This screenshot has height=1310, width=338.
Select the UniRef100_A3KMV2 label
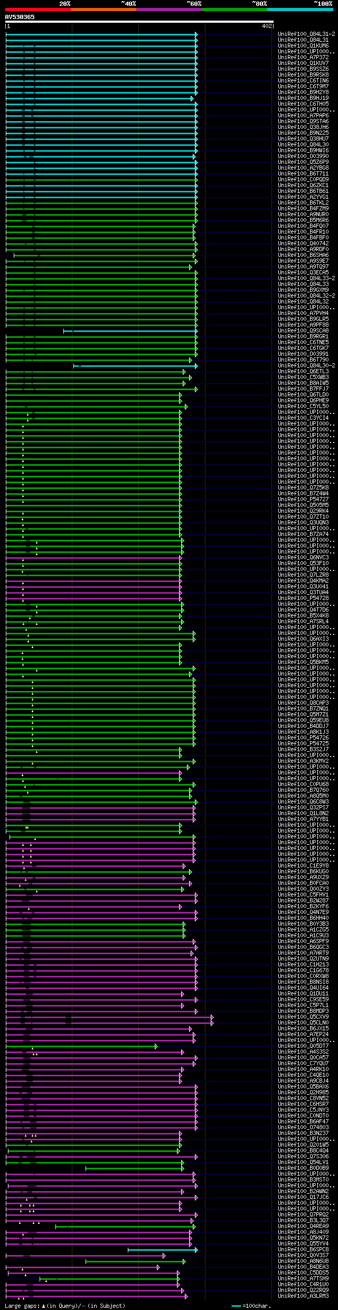[303, 761]
